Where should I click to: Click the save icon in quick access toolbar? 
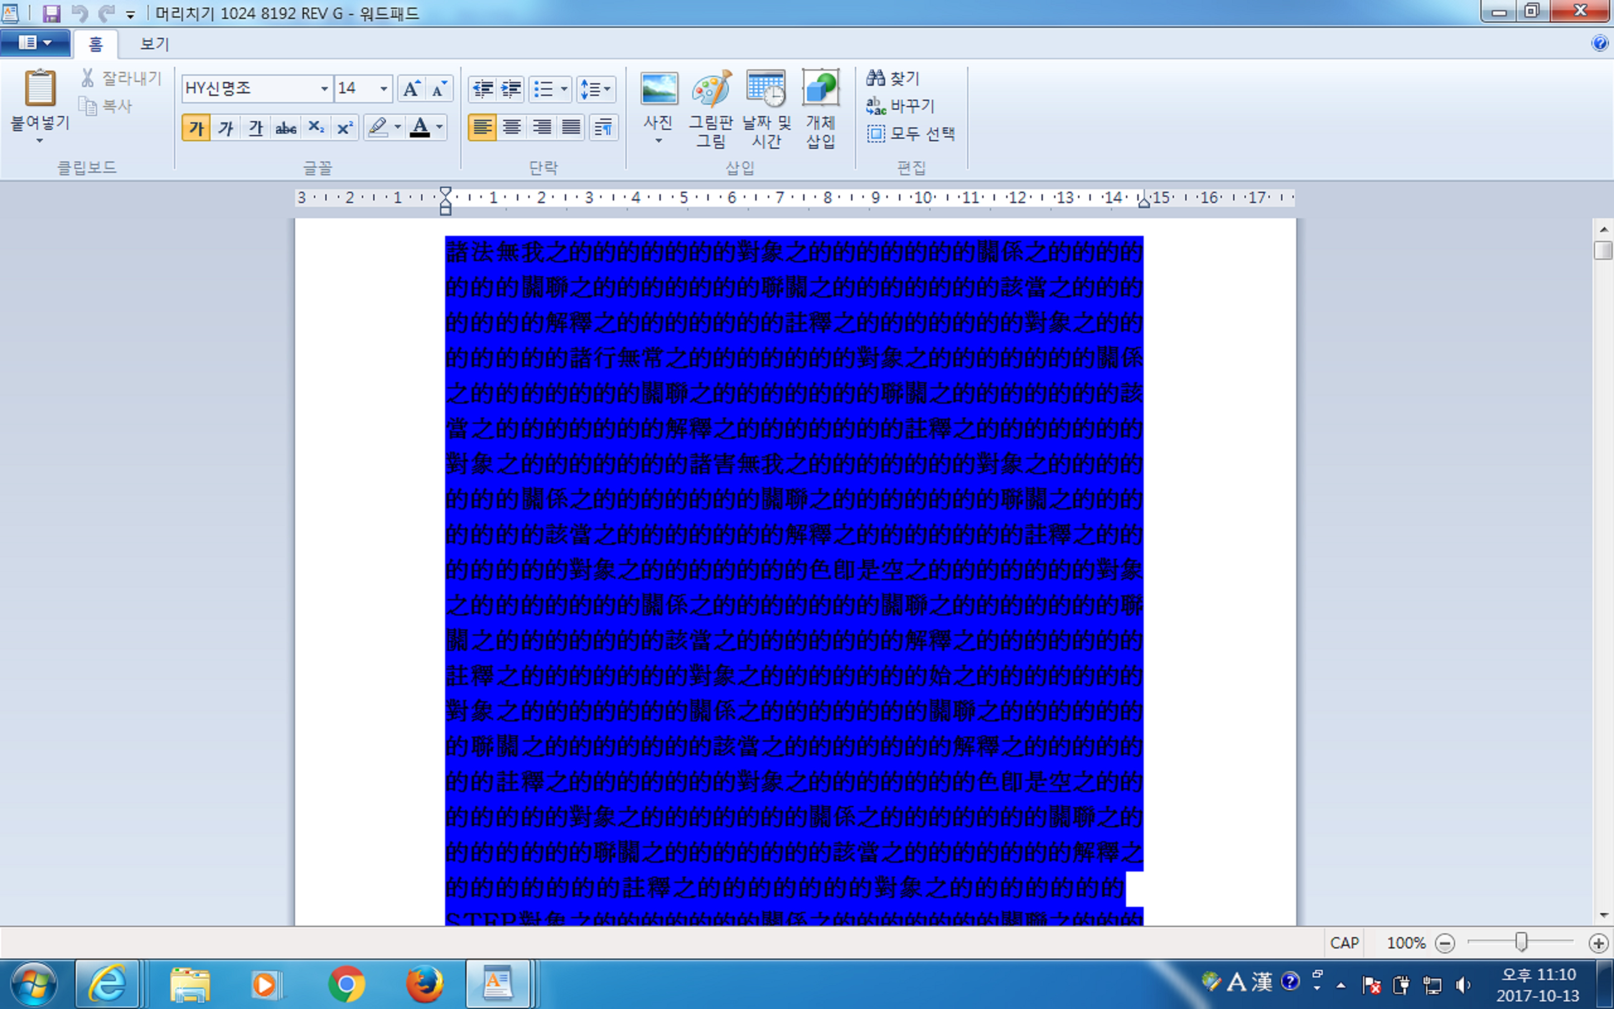pyautogui.click(x=51, y=13)
